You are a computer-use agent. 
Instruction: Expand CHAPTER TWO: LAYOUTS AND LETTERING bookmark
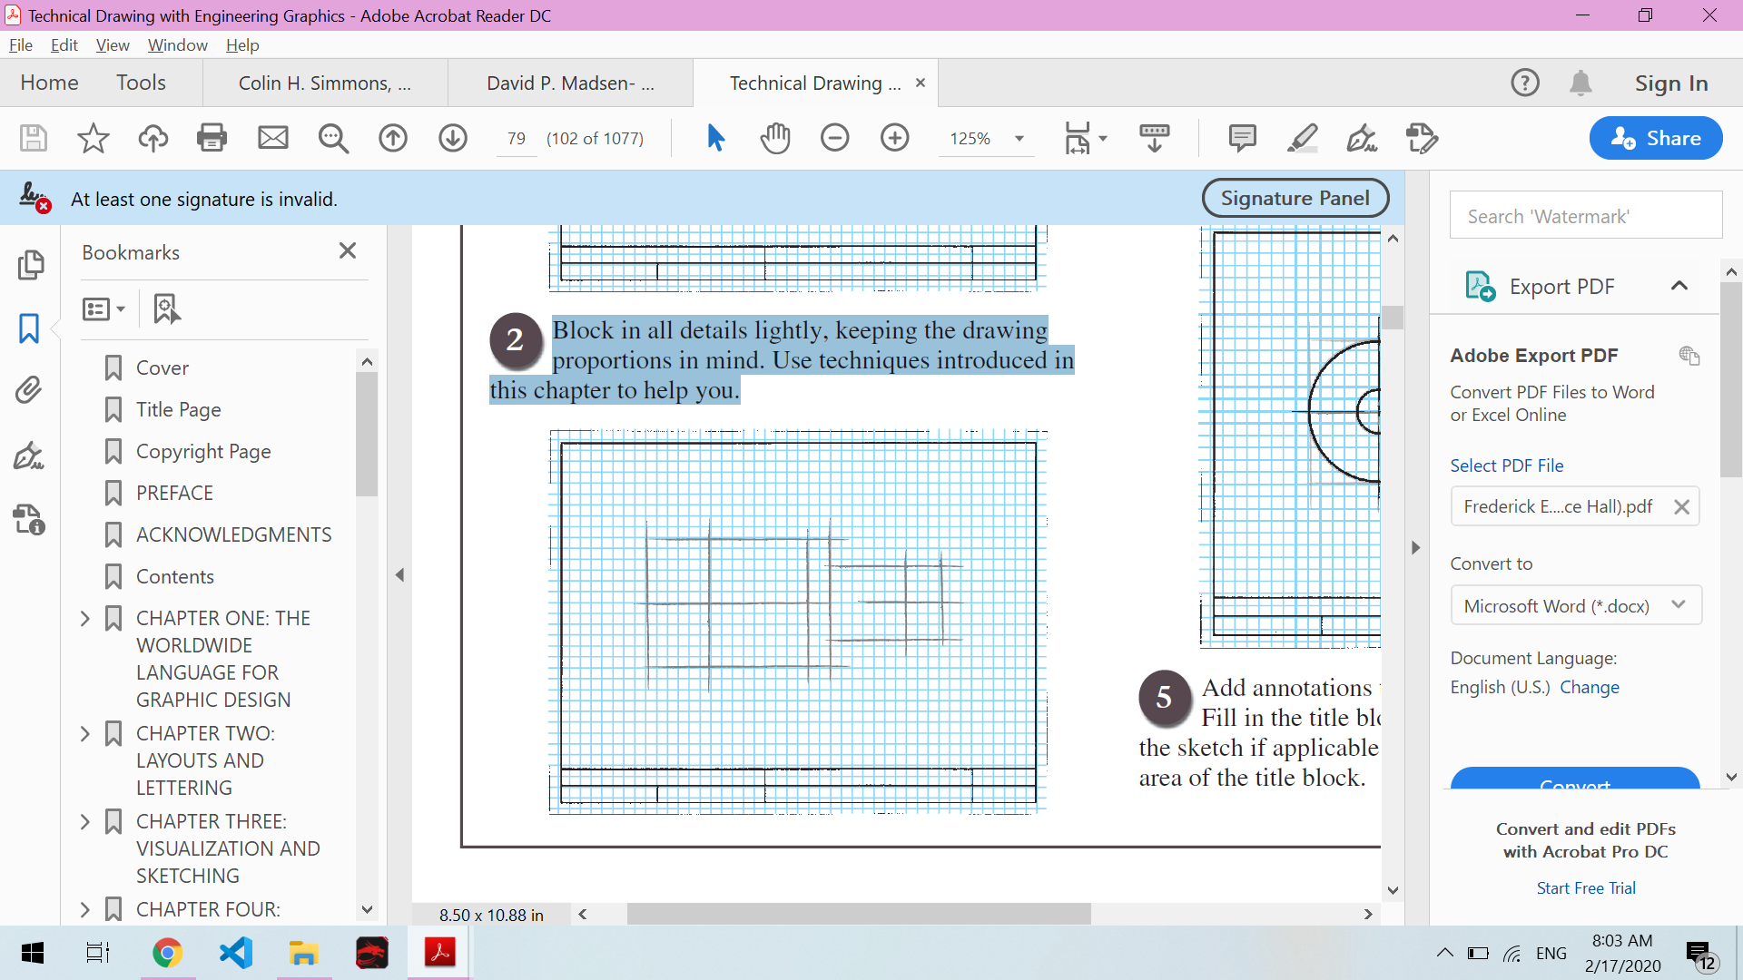(85, 733)
